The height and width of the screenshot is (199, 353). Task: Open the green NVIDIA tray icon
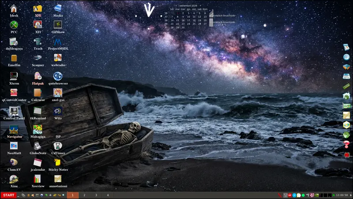point(316,195)
